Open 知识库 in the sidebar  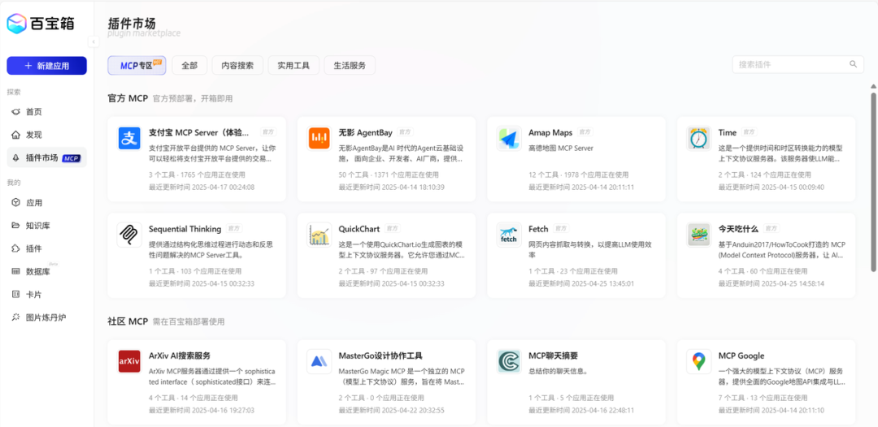pos(46,226)
